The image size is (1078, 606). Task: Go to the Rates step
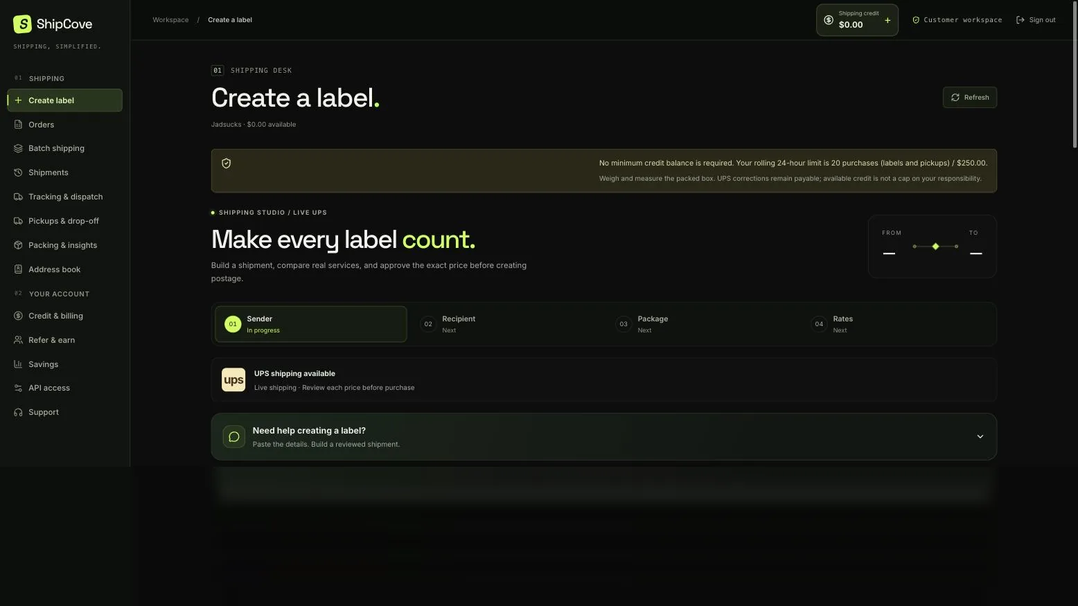pyautogui.click(x=898, y=324)
